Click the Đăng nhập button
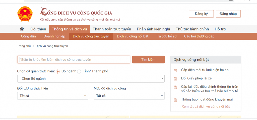The width and height of the screenshot is (257, 120). coord(228,14)
